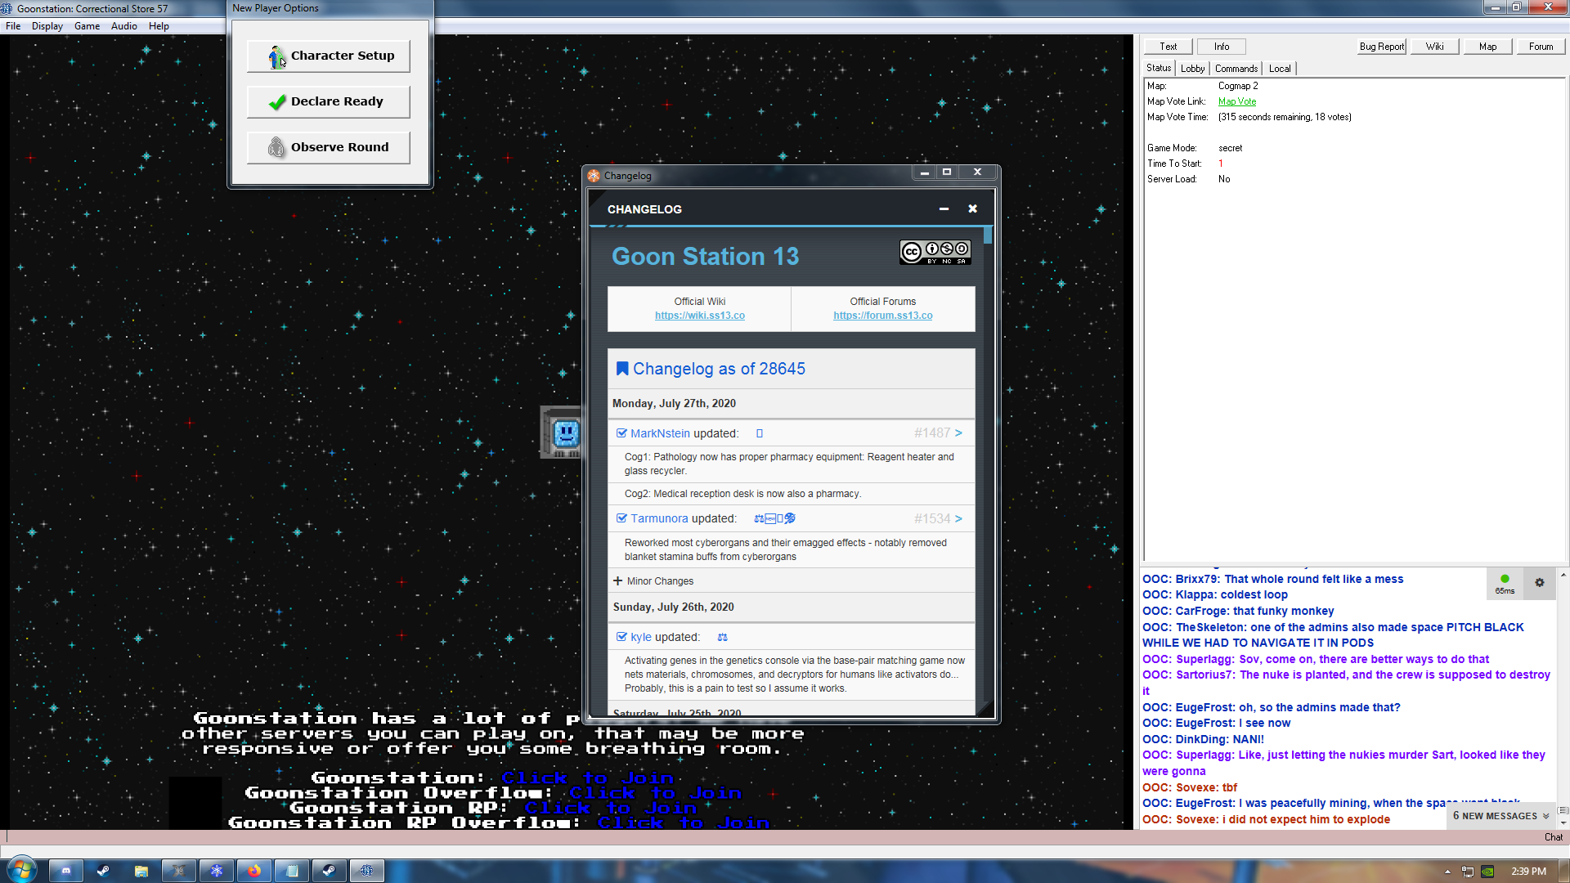This screenshot has width=1570, height=883.
Task: Open chat settings gear icon
Action: 1539,583
